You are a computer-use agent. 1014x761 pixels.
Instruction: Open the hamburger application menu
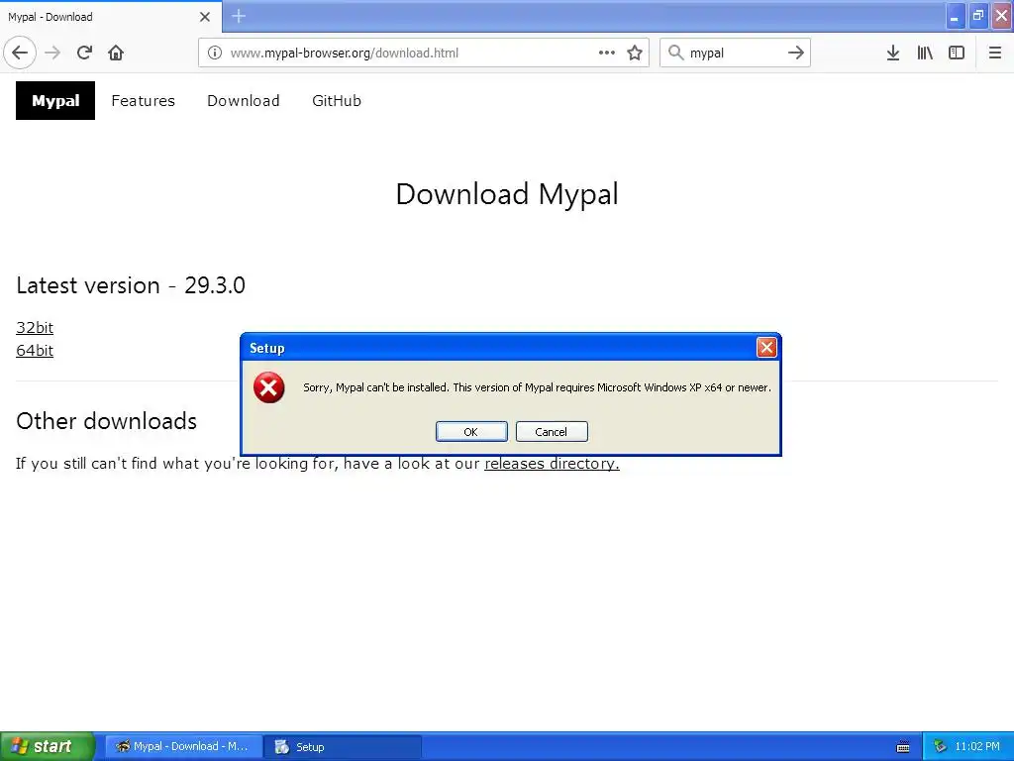click(994, 53)
